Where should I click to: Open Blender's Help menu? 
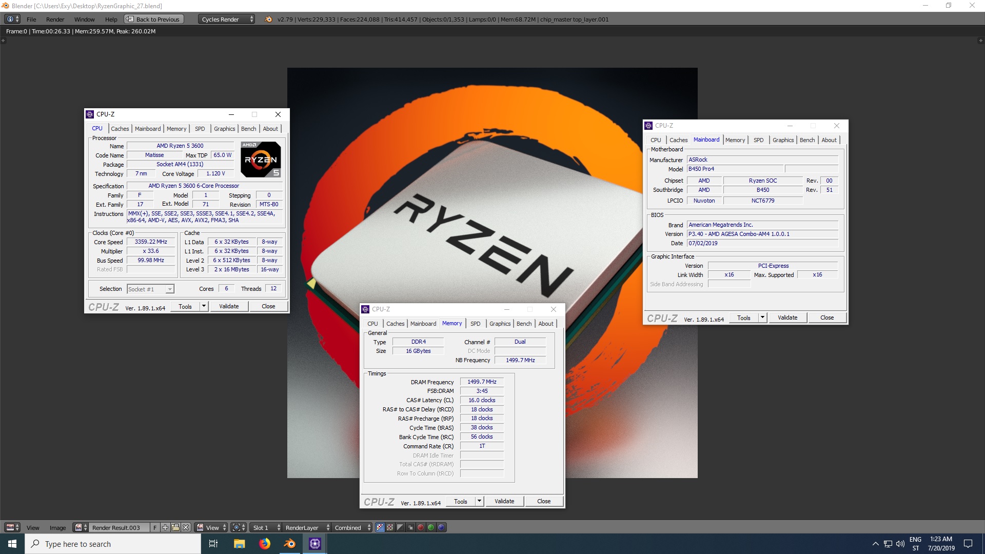(111, 19)
